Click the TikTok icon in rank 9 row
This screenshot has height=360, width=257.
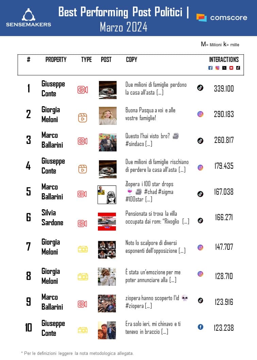[x=200, y=300]
